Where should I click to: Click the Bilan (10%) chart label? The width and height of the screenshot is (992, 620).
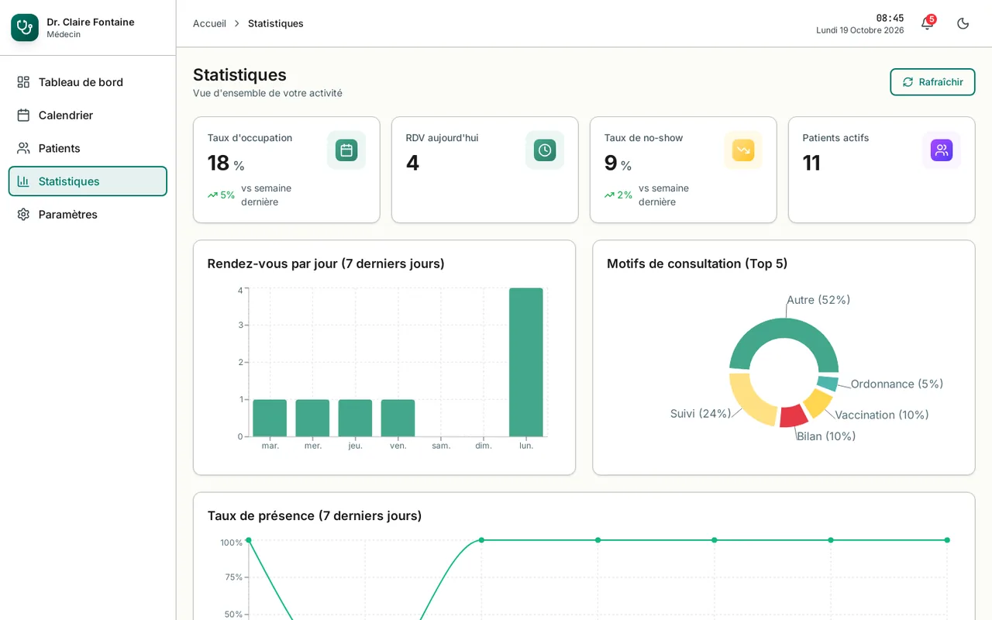(826, 436)
